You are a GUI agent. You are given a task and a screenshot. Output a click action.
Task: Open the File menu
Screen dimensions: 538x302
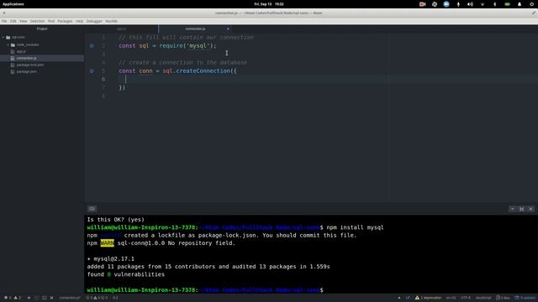click(x=4, y=21)
